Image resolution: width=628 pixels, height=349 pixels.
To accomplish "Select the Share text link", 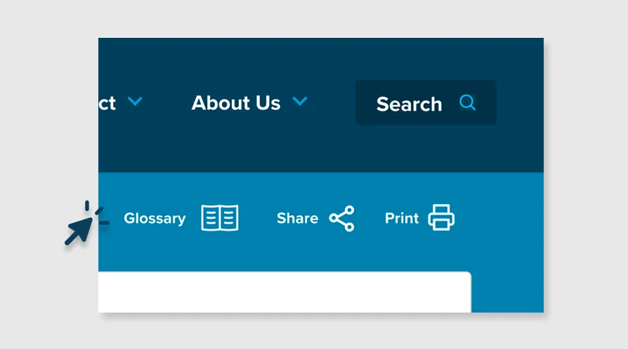I will pyautogui.click(x=297, y=218).
